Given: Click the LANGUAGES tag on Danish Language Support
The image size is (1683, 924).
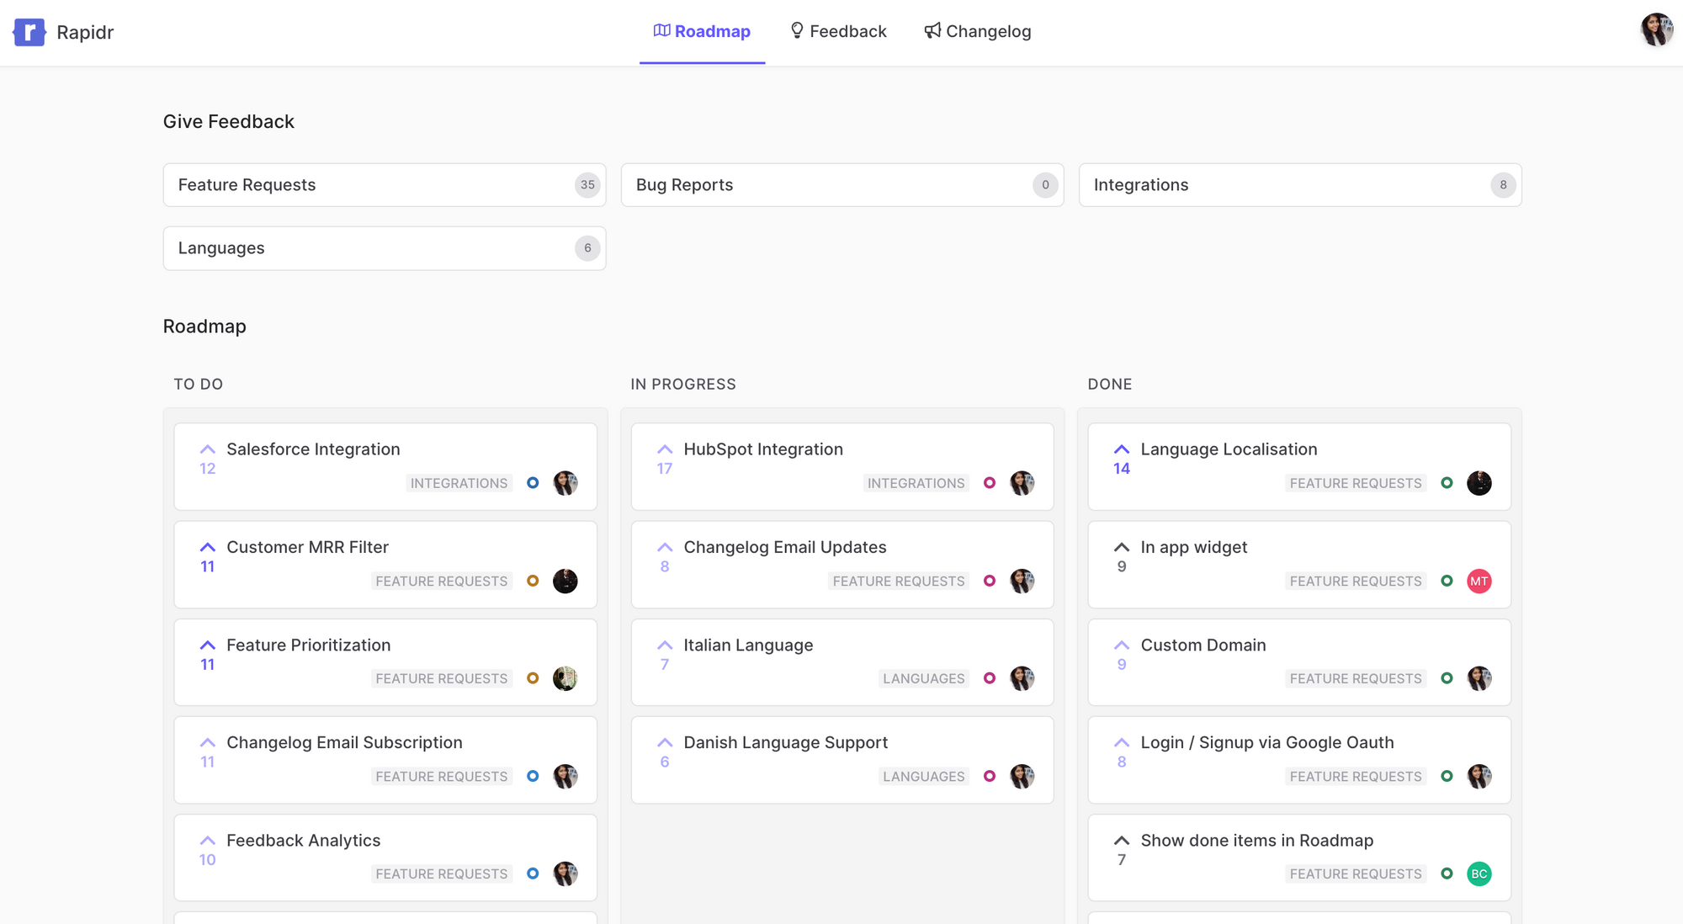Looking at the screenshot, I should click(923, 776).
